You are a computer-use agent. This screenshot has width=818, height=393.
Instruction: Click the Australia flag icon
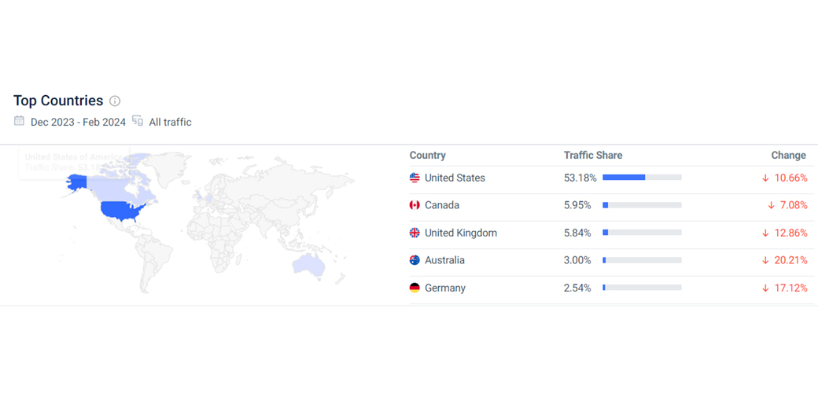pos(415,260)
